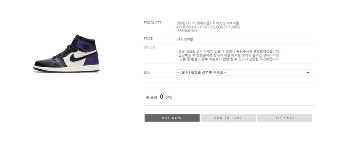Click the 교환 및 환불시 notice line
This screenshot has width=343, height=143.
(x=229, y=59)
